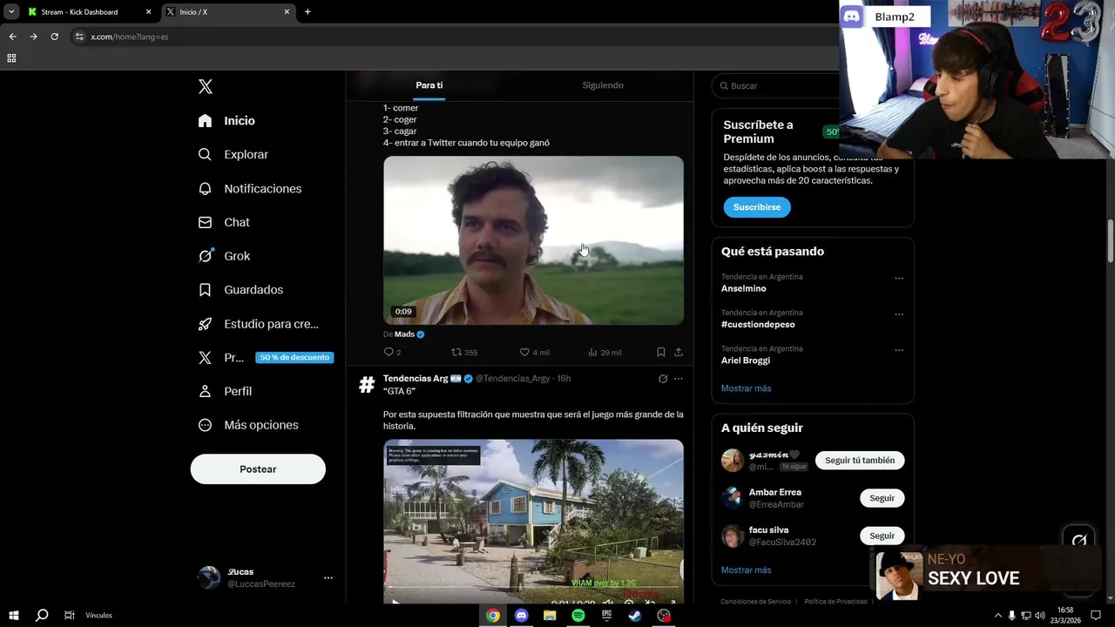Open more options for Ariel Broggi trend
Viewport: 1115px width, 627px height.
[x=899, y=350]
